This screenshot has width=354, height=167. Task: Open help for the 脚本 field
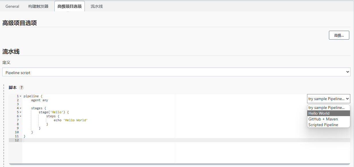click(21, 88)
